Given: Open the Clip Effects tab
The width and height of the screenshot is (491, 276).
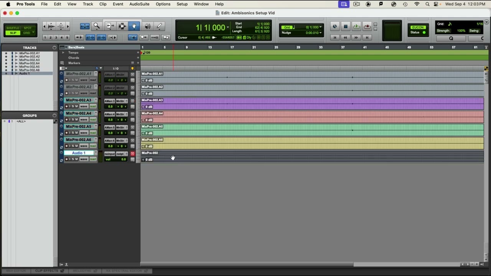Looking at the screenshot, I should point(49,271).
